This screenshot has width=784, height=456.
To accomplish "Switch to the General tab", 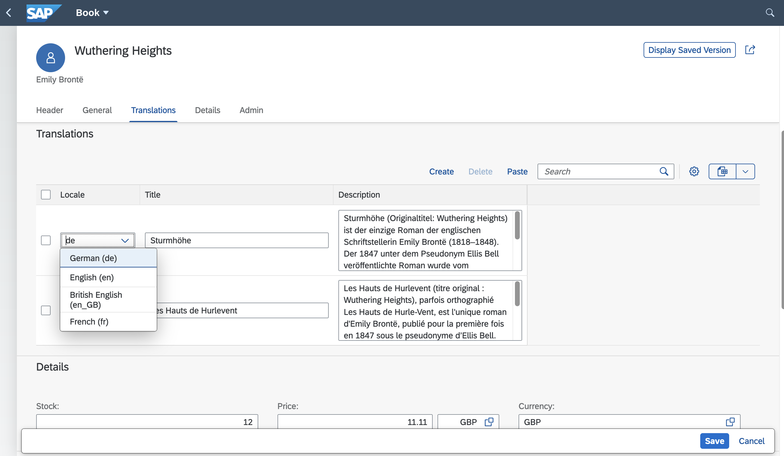I will [x=97, y=110].
